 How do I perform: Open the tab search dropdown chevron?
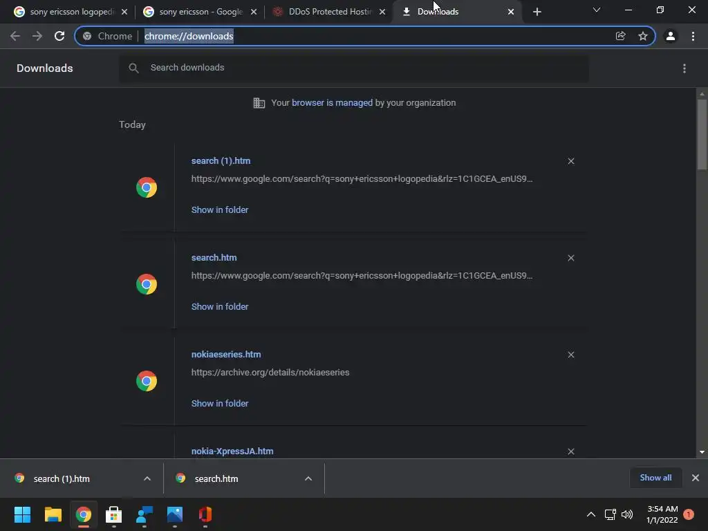[597, 10]
